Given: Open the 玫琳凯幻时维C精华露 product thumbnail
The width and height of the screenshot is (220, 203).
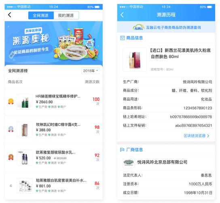Looking at the screenshot, I should (25, 130).
